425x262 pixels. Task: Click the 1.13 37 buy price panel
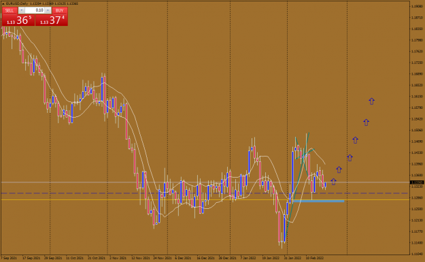click(52, 20)
